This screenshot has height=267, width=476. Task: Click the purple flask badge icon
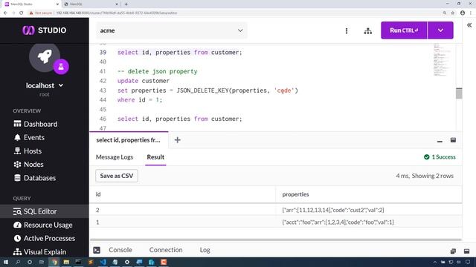(61, 67)
